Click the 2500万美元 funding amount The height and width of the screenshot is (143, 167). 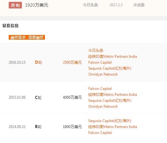click(72, 62)
